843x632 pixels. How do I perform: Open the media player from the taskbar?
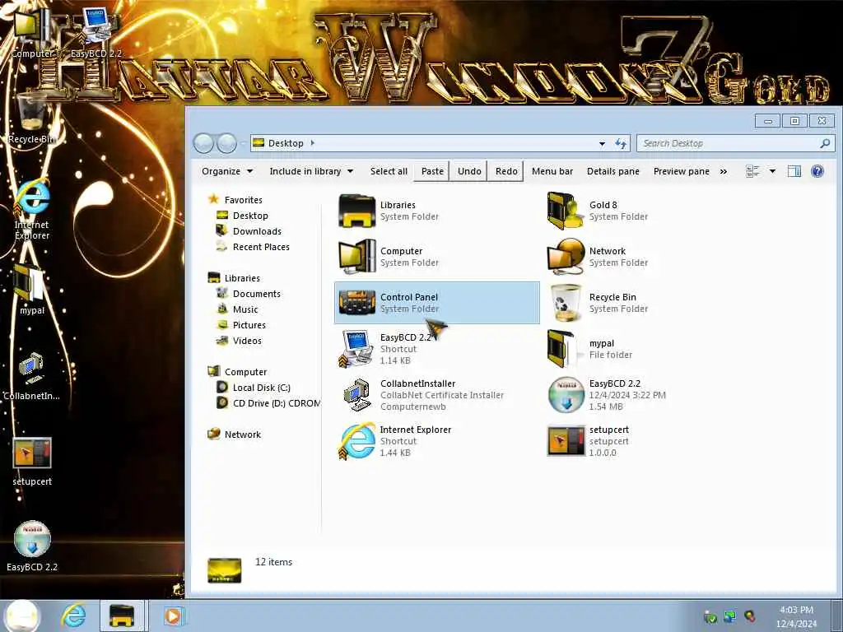[x=173, y=616]
